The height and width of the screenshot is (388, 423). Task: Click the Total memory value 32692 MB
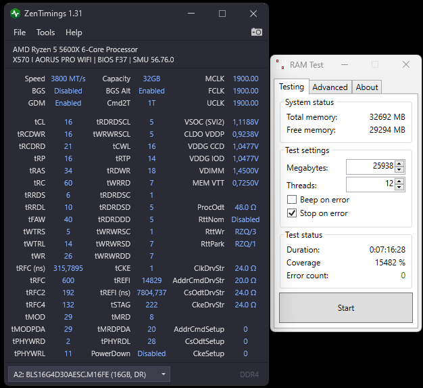pos(387,116)
